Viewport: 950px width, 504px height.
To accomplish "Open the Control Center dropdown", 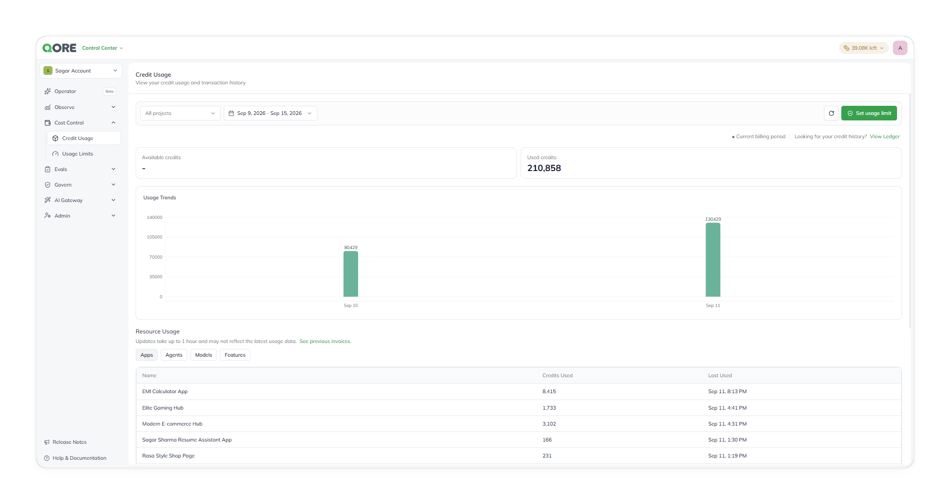I will [102, 48].
